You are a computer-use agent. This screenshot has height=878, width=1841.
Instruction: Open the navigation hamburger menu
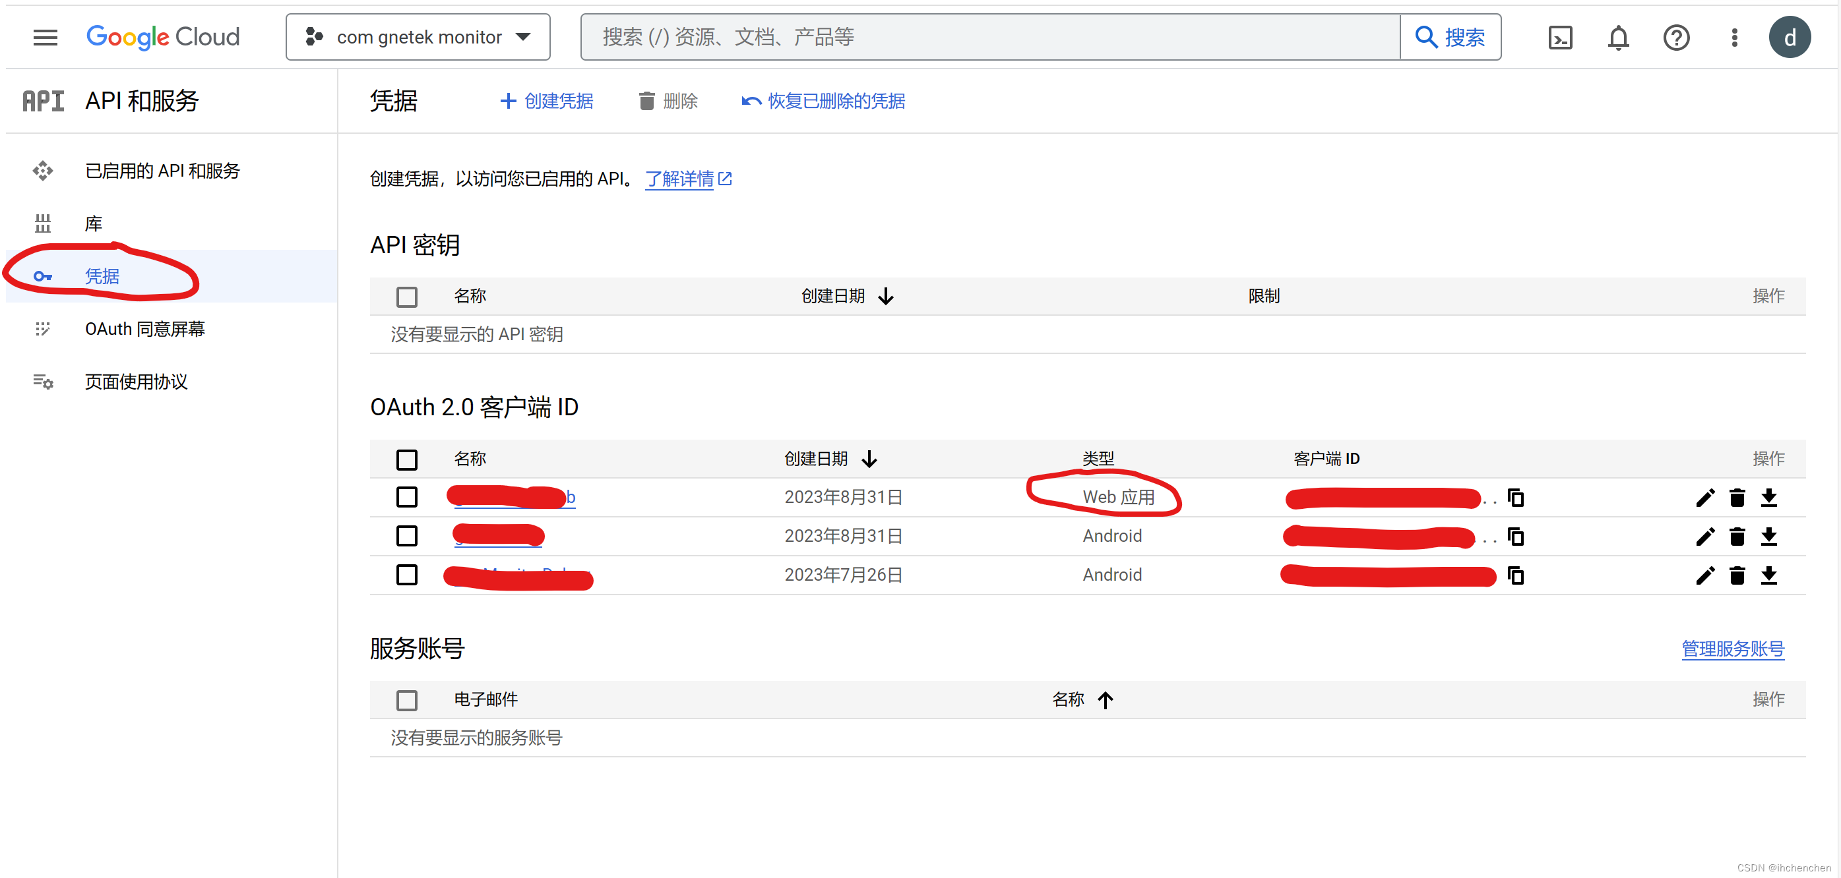point(44,37)
